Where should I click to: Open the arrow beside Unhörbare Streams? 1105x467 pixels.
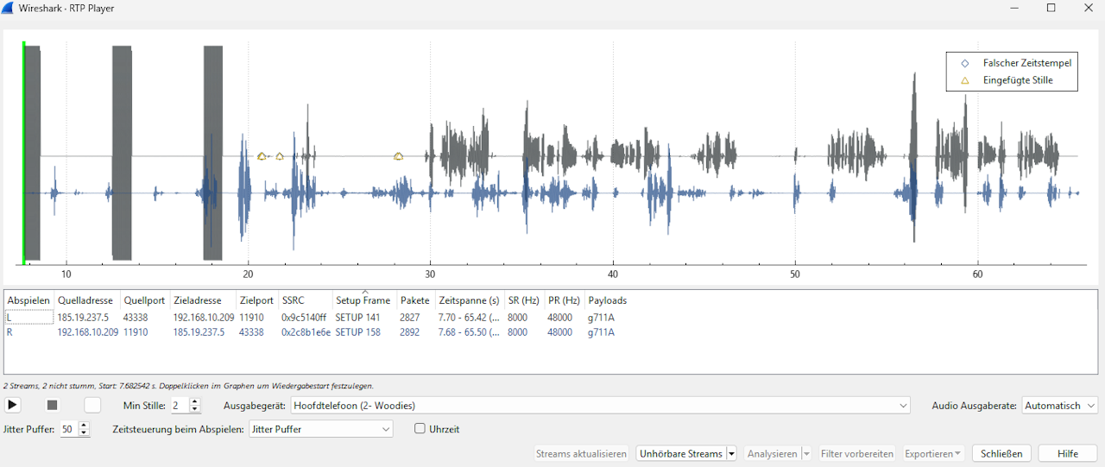click(731, 453)
